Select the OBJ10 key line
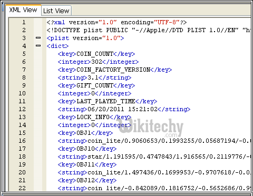The height and width of the screenshot is (196, 253). pyautogui.click(x=87, y=149)
